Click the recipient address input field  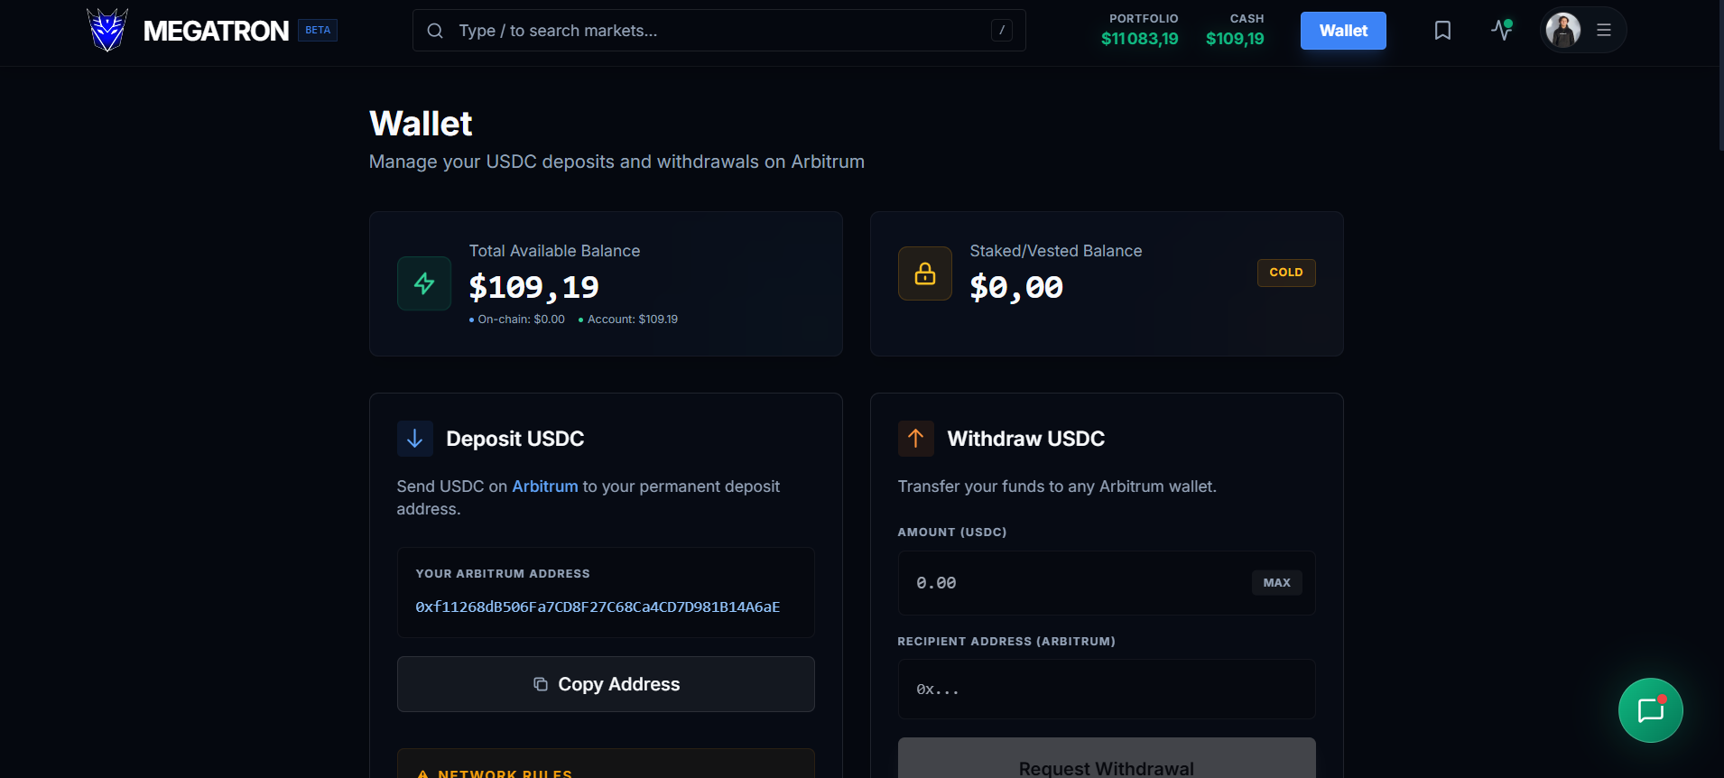tap(1107, 690)
